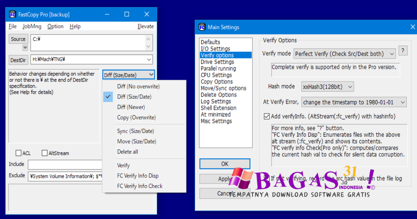The width and height of the screenshot is (417, 219).
Task: Select Delete all from mode list
Action: 127,152
